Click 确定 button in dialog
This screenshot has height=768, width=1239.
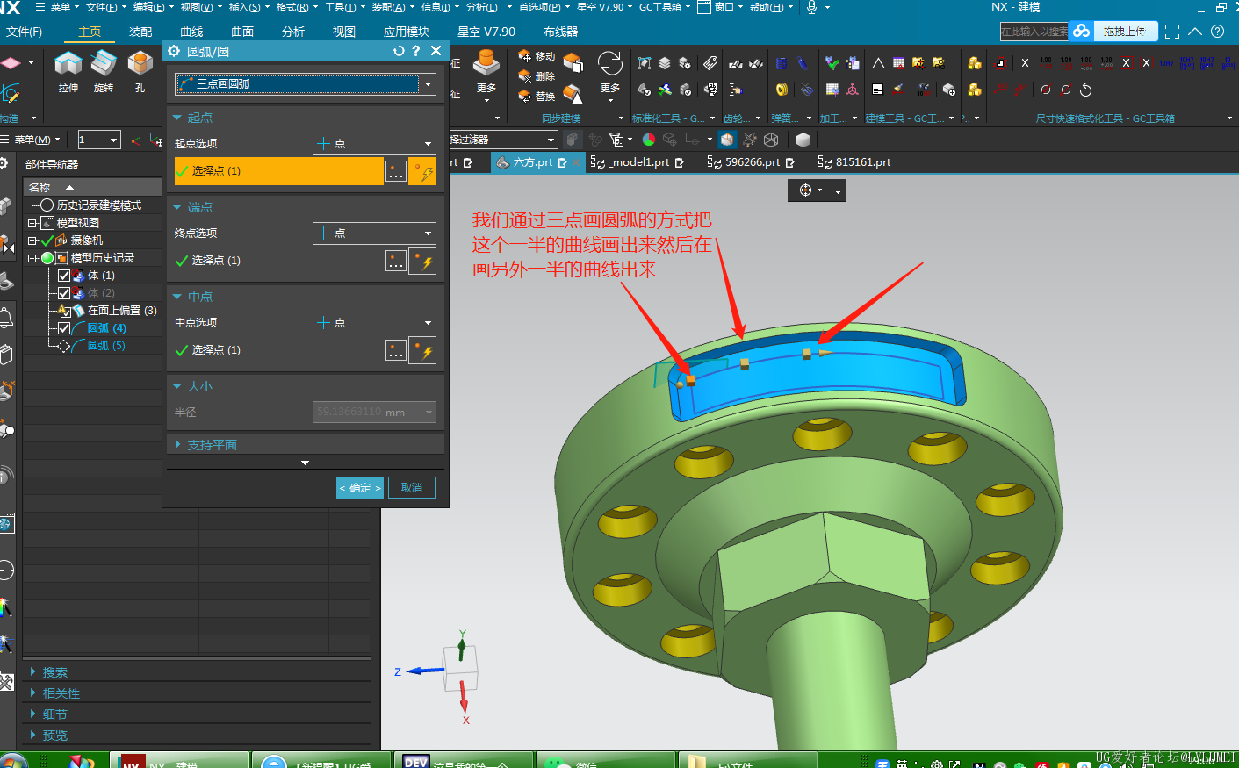click(x=360, y=488)
